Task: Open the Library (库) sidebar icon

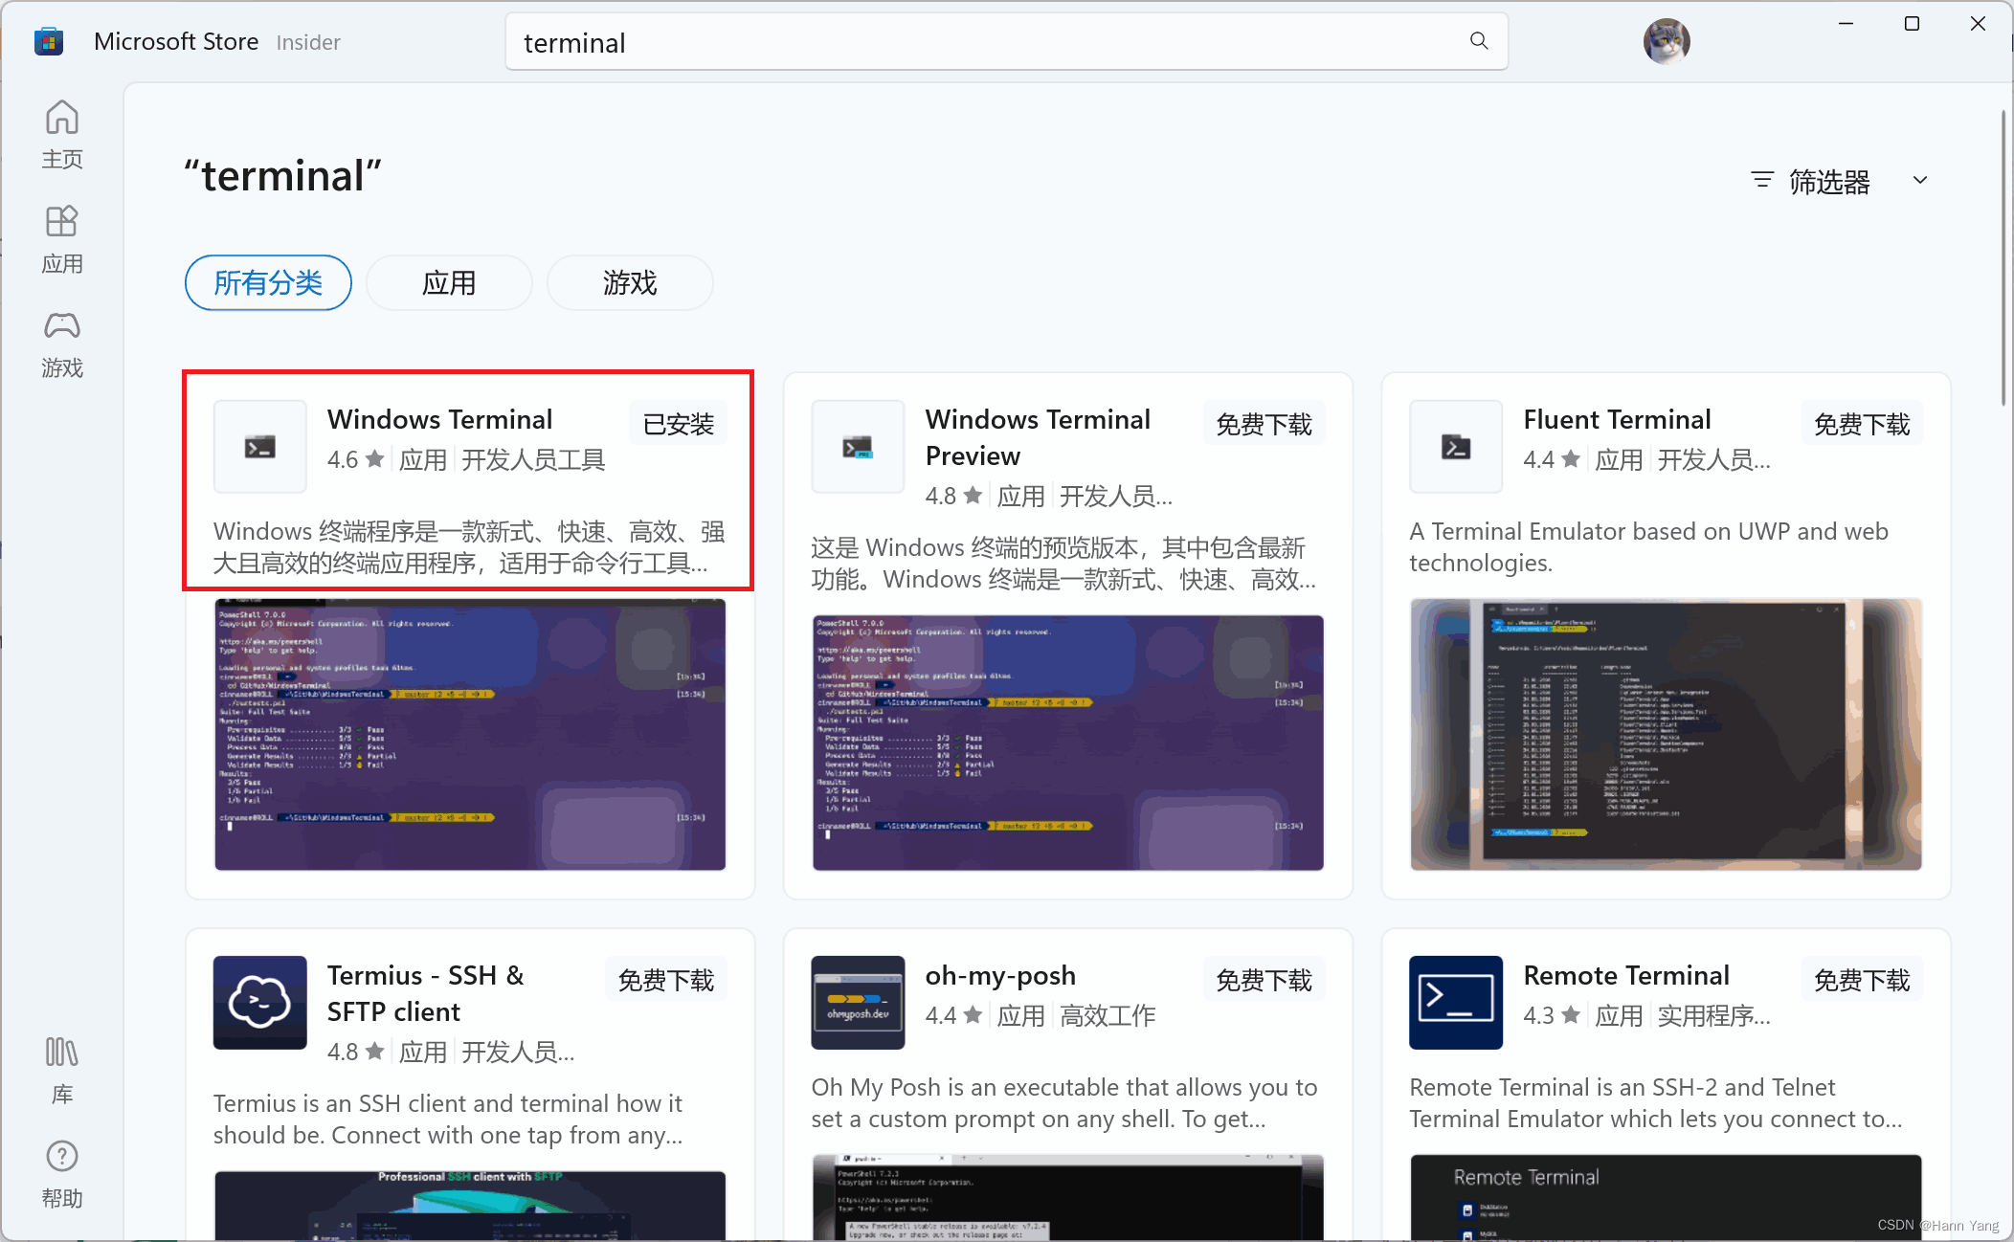Action: coord(62,1070)
